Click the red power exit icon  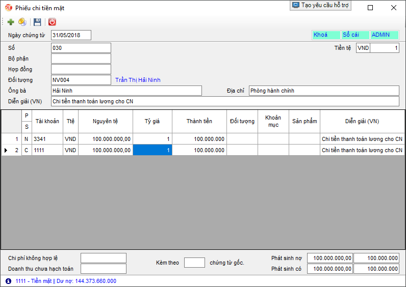click(x=52, y=22)
